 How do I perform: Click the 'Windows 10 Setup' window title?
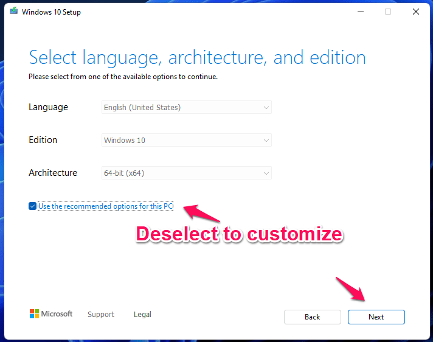pos(51,12)
